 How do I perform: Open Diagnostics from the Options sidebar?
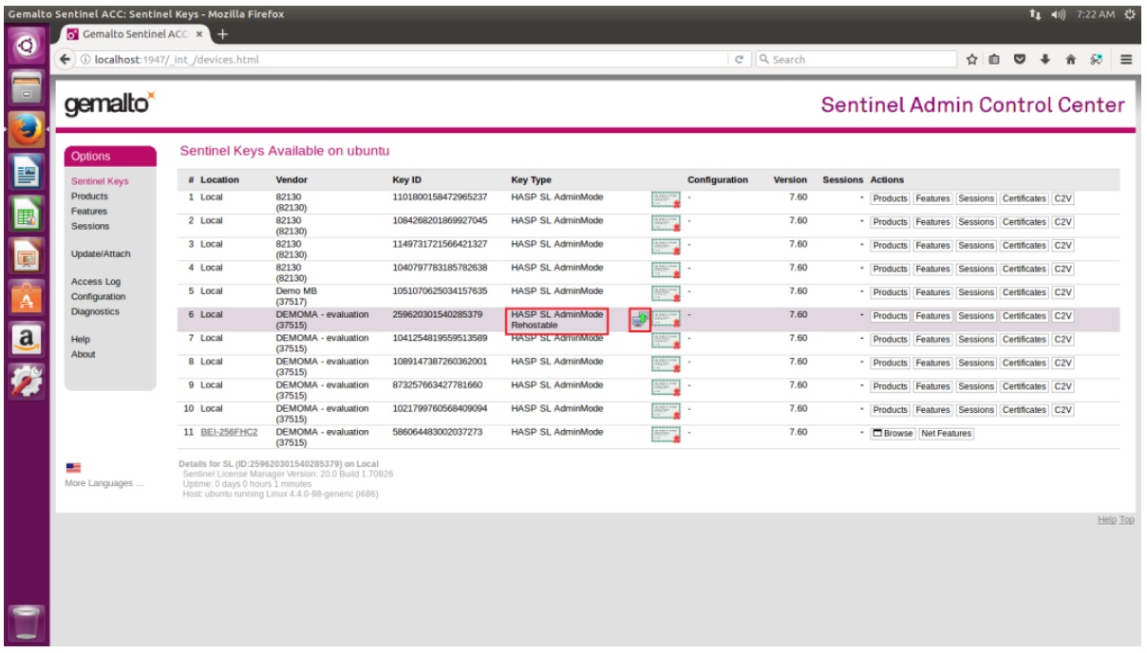[x=95, y=311]
